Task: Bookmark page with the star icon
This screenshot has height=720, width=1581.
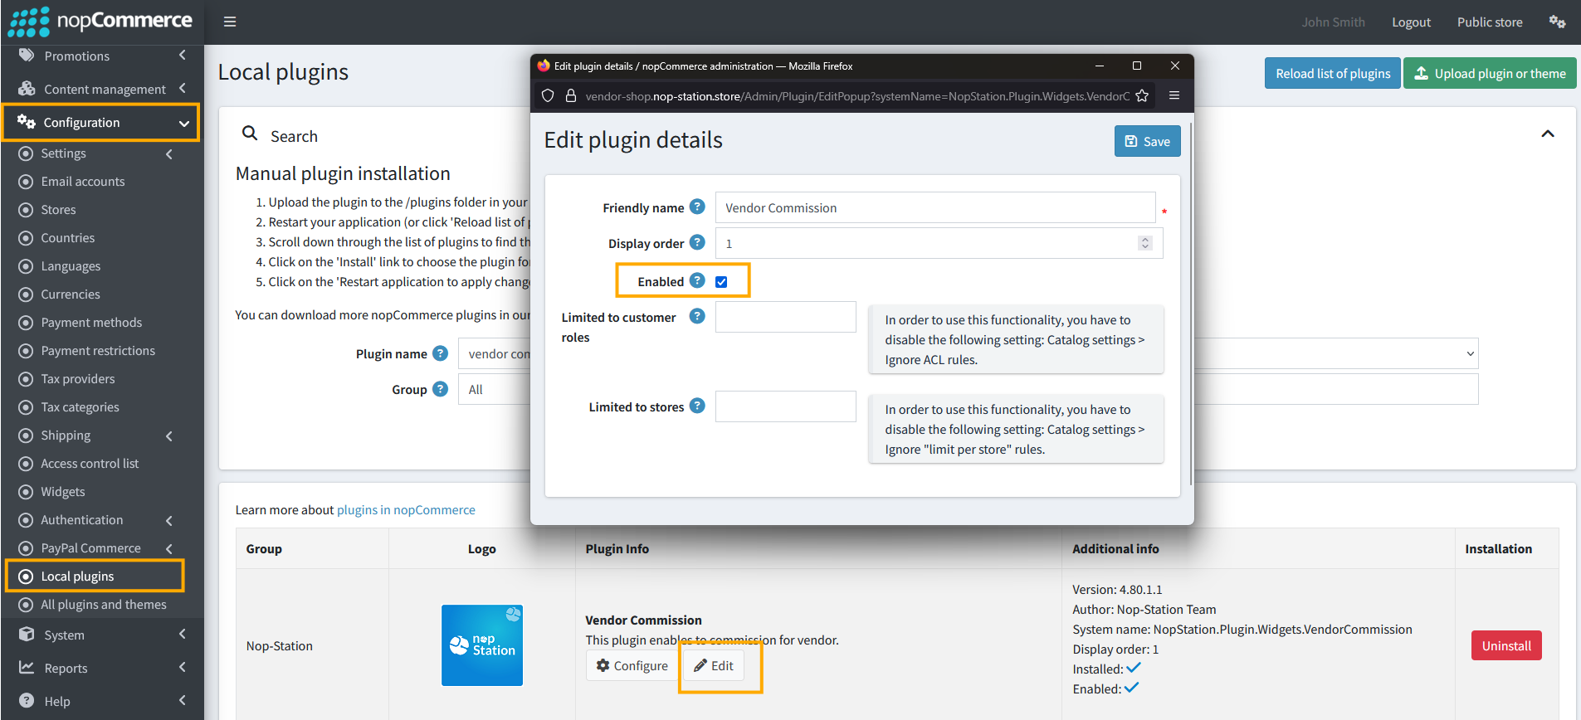Action: (1142, 96)
